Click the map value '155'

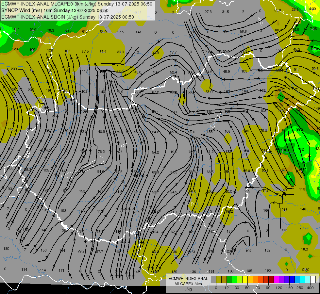[210, 132]
